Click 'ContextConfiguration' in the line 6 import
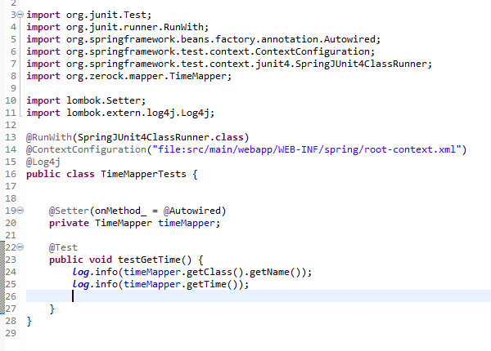The height and width of the screenshot is (351, 491). point(313,51)
